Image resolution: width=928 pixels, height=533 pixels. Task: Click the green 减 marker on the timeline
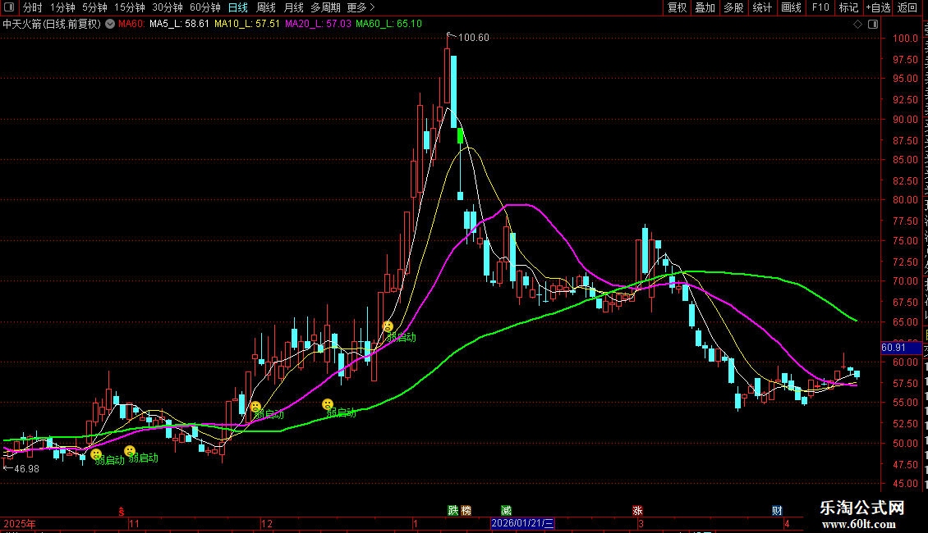click(505, 510)
